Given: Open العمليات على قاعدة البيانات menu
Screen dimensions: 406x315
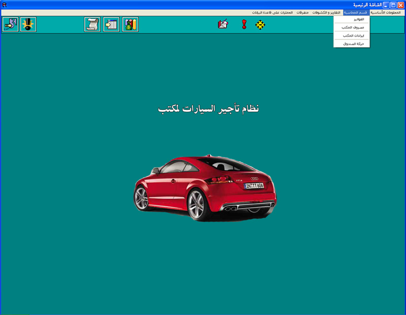Looking at the screenshot, I should point(272,12).
